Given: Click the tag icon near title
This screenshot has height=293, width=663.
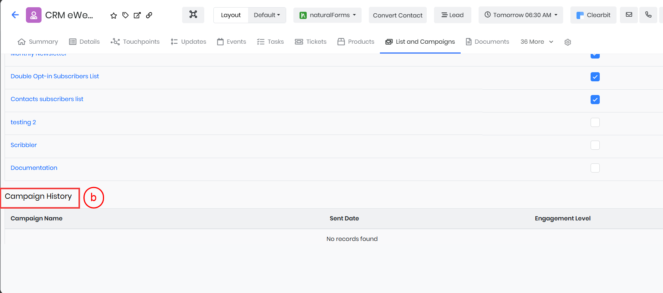Looking at the screenshot, I should (x=125, y=15).
